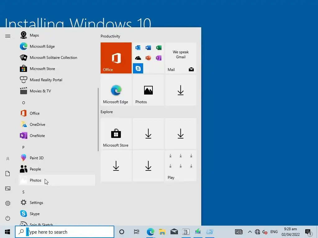
Task: Click the ENG language indicator
Action: [x=274, y=232]
